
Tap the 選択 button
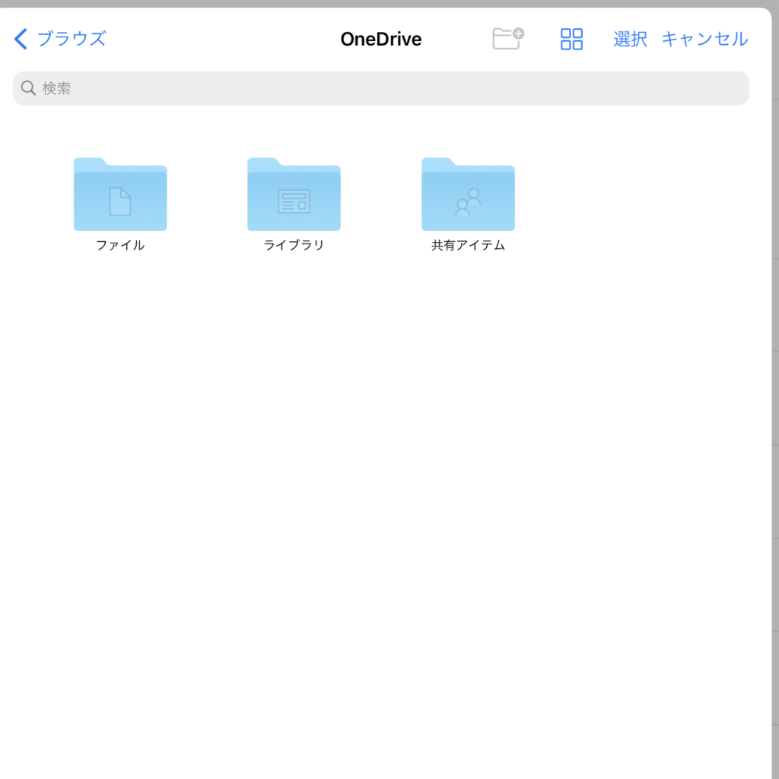(629, 39)
